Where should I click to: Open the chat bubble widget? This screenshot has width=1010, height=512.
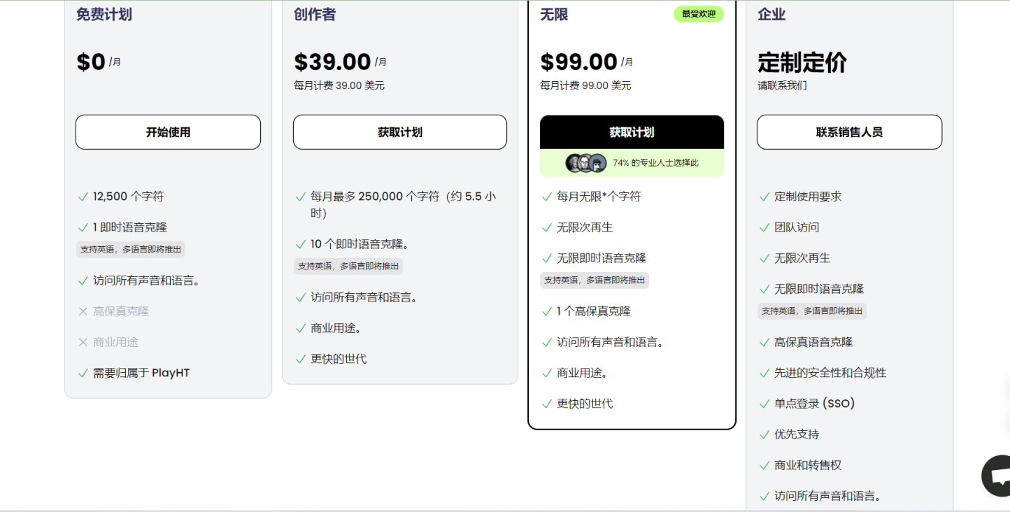tap(997, 475)
